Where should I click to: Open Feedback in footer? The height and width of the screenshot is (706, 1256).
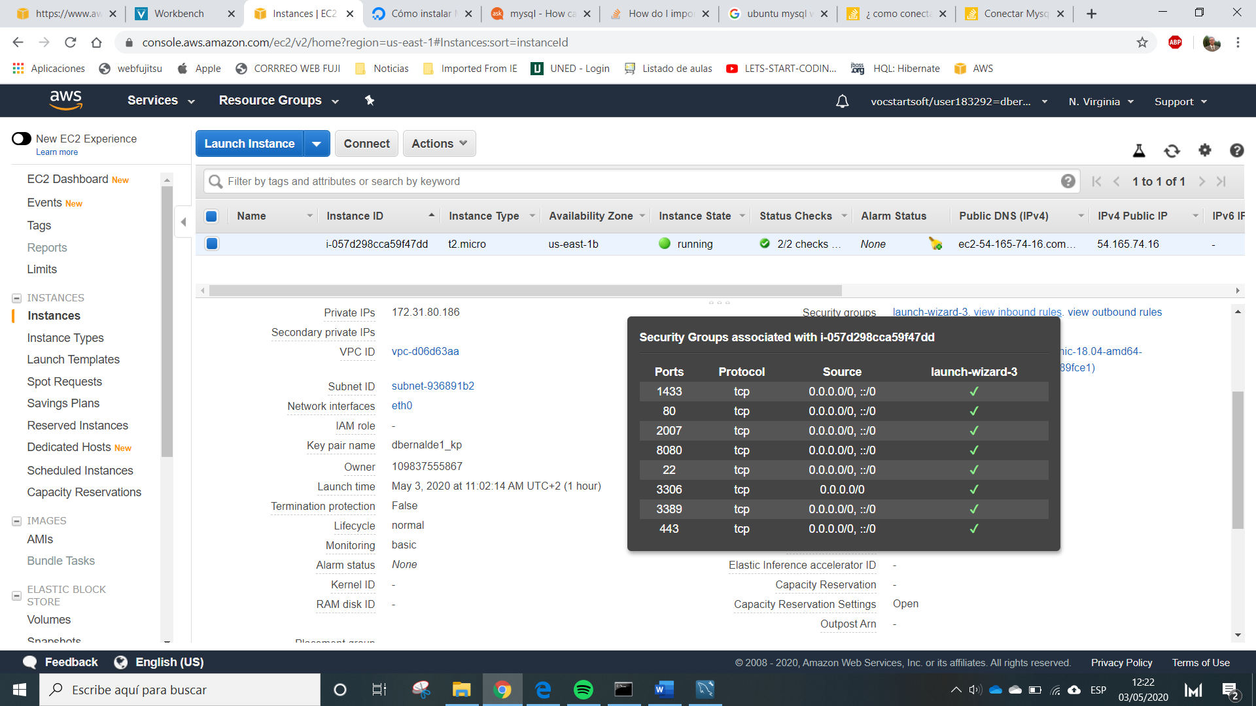pyautogui.click(x=61, y=662)
